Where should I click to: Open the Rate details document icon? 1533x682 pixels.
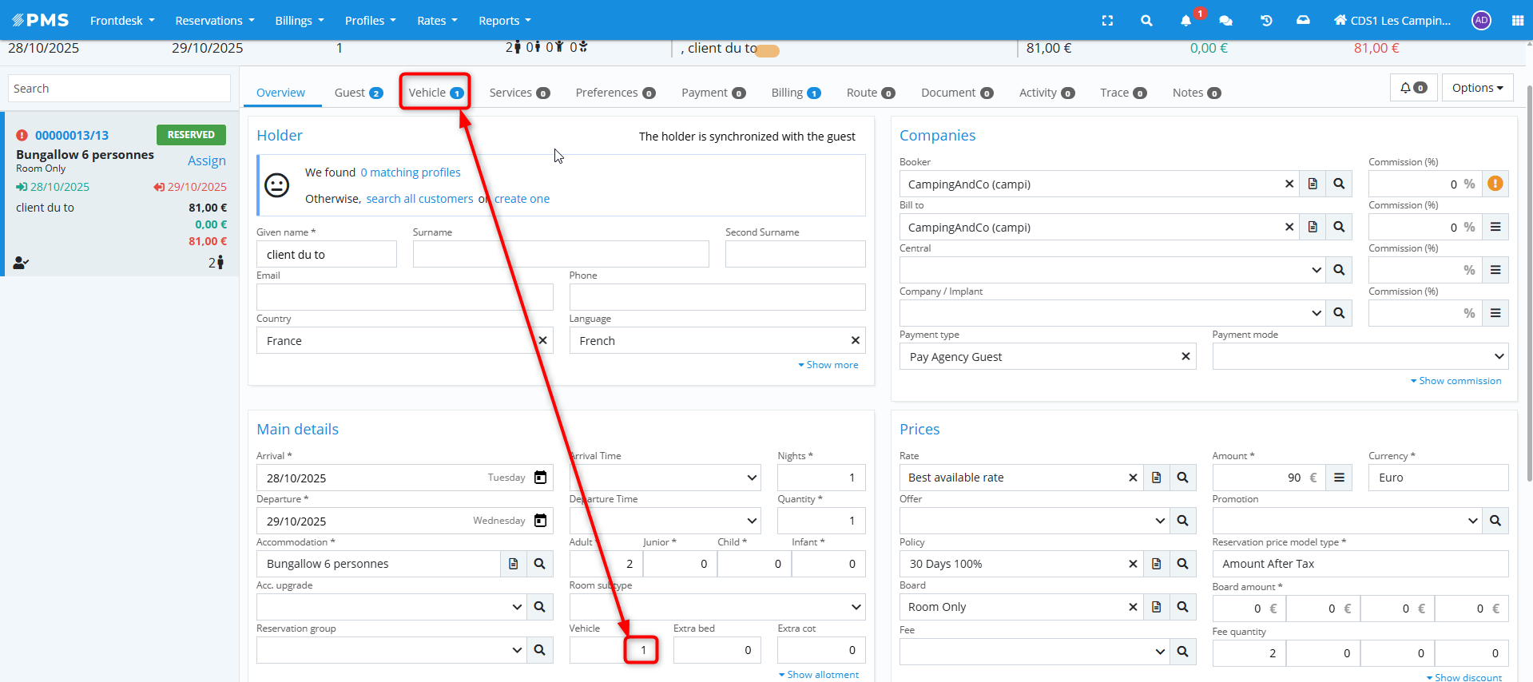[x=1156, y=478]
